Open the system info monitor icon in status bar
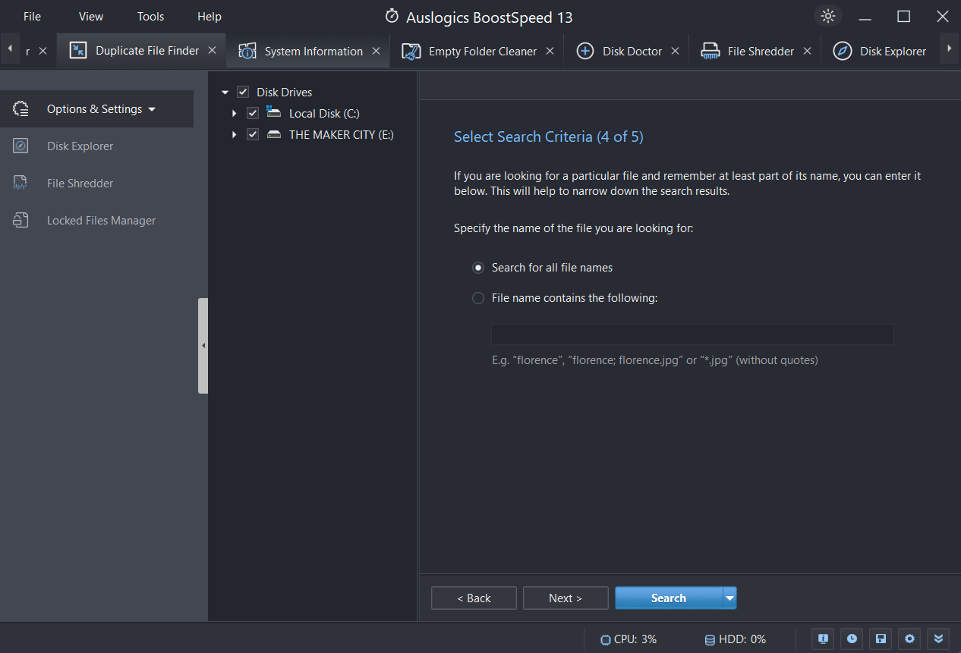This screenshot has height=653, width=961. point(823,639)
